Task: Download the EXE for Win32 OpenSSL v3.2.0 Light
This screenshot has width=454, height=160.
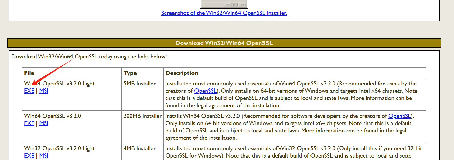Action: pos(29,156)
